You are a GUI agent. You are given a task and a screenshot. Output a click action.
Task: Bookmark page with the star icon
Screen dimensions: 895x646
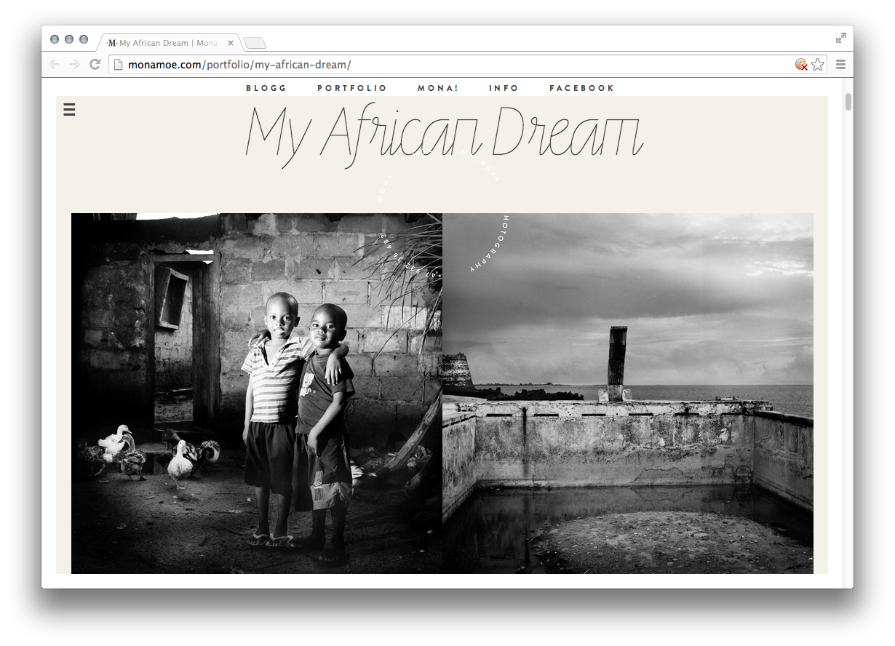coord(818,65)
